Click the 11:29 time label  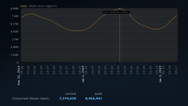41,70
